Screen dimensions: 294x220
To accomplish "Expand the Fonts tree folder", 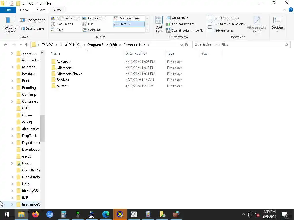I will click(12, 164).
